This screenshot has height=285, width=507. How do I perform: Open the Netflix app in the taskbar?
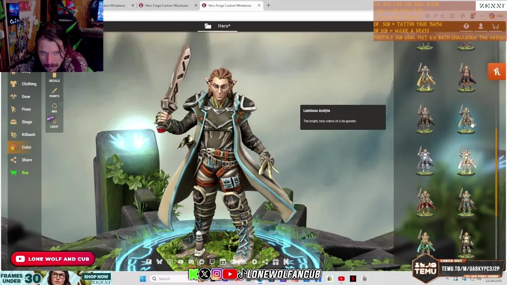point(353,279)
